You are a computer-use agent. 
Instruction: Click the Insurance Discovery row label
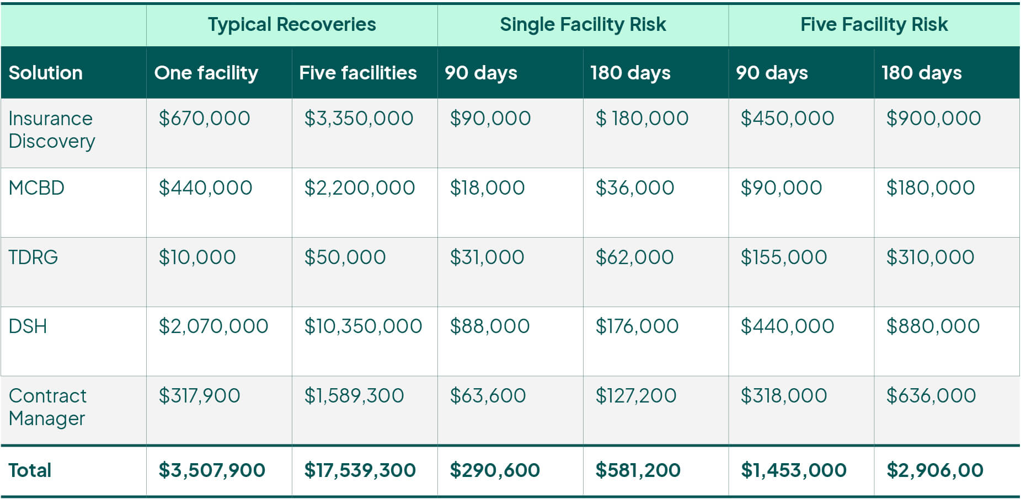click(52, 130)
